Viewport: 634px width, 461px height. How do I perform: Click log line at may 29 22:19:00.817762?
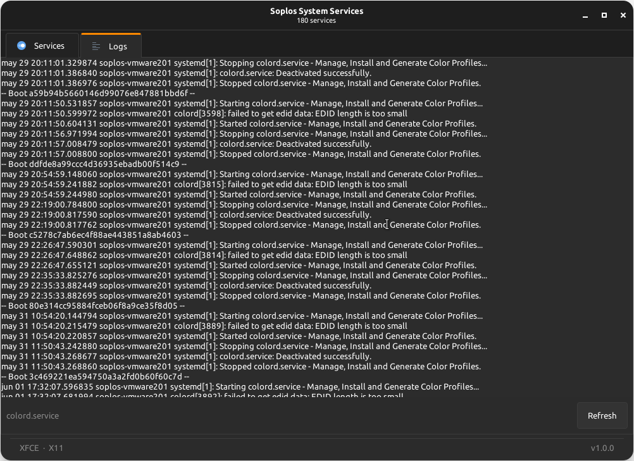point(241,224)
